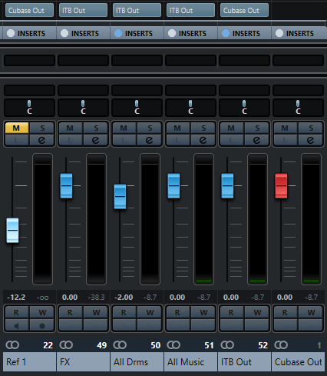This screenshot has width=327, height=376.
Task: Enable Write automation on Cubase Out
Action: pyautogui.click(x=311, y=312)
